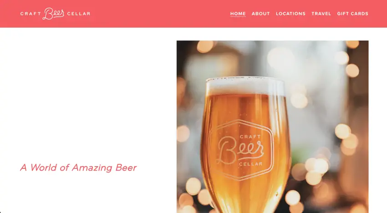Click the word 'CRAFT' in the header logo
This screenshot has width=387, height=213.
[x=31, y=14]
